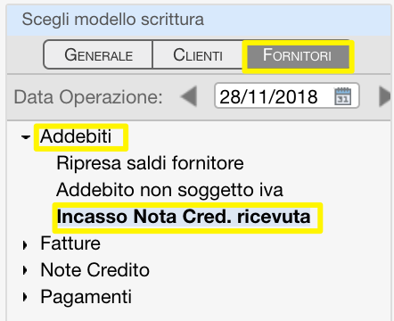Image resolution: width=394 pixels, height=321 pixels.
Task: Click the date field showing 28/11/2018
Action: click(x=287, y=96)
